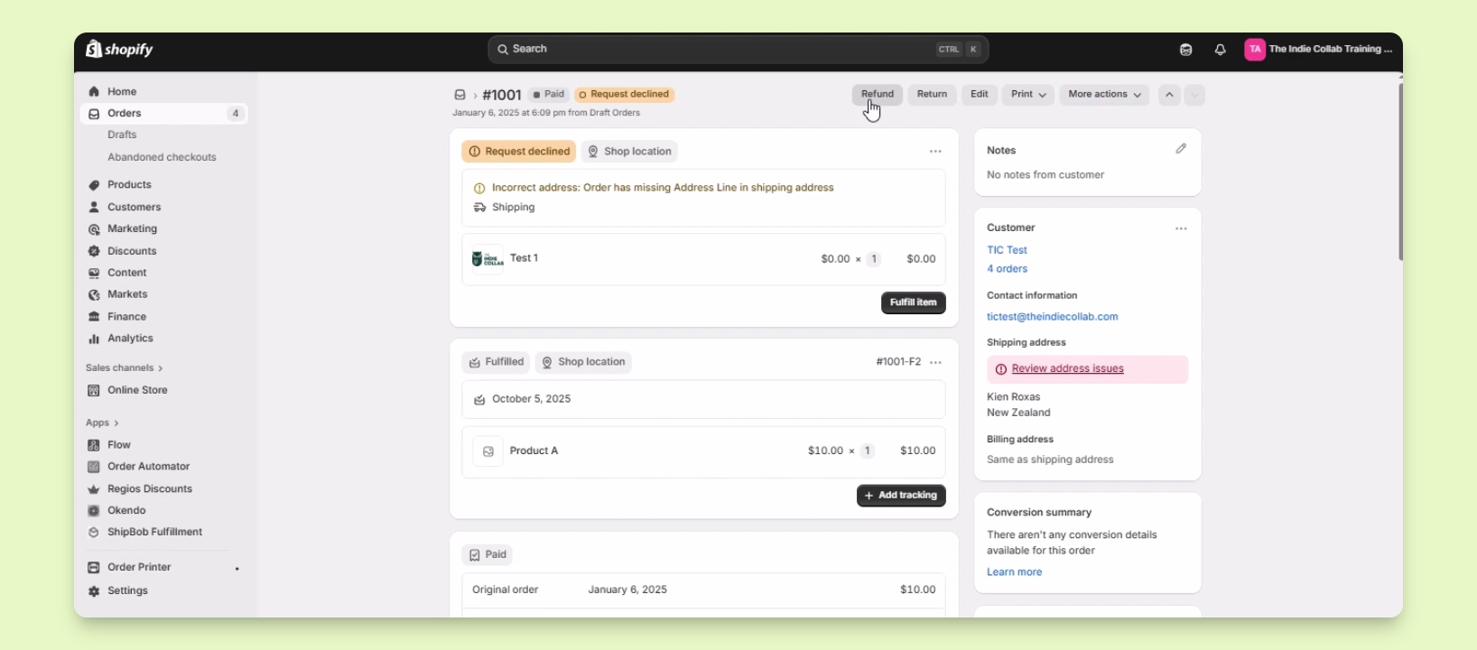
Task: Click the Content icon in the sidebar
Action: [94, 273]
